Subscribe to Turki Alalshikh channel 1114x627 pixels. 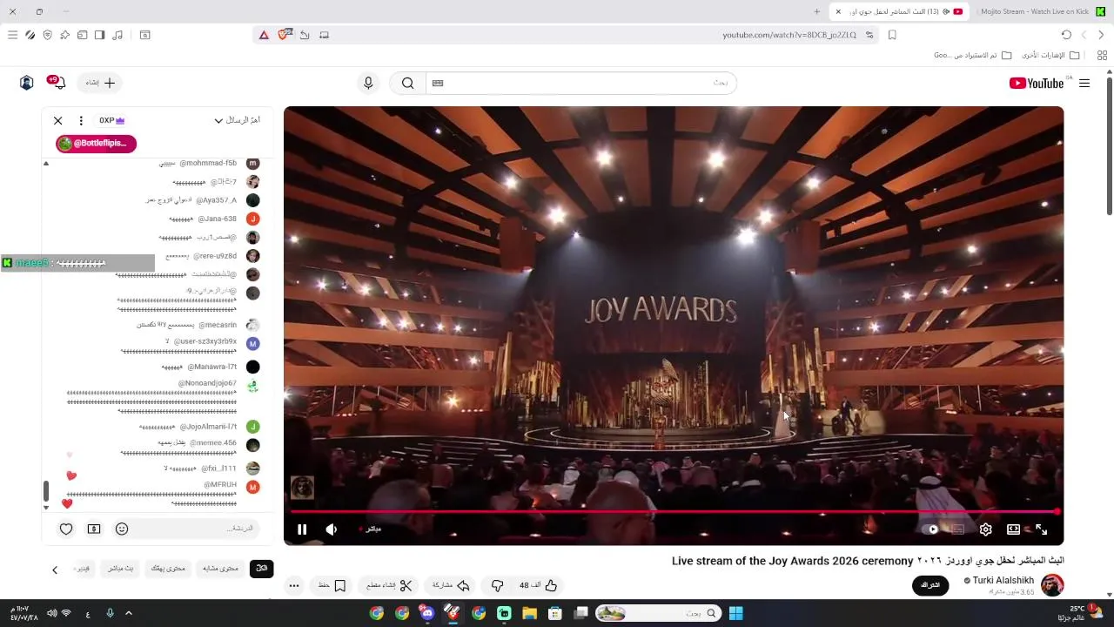[x=930, y=585]
